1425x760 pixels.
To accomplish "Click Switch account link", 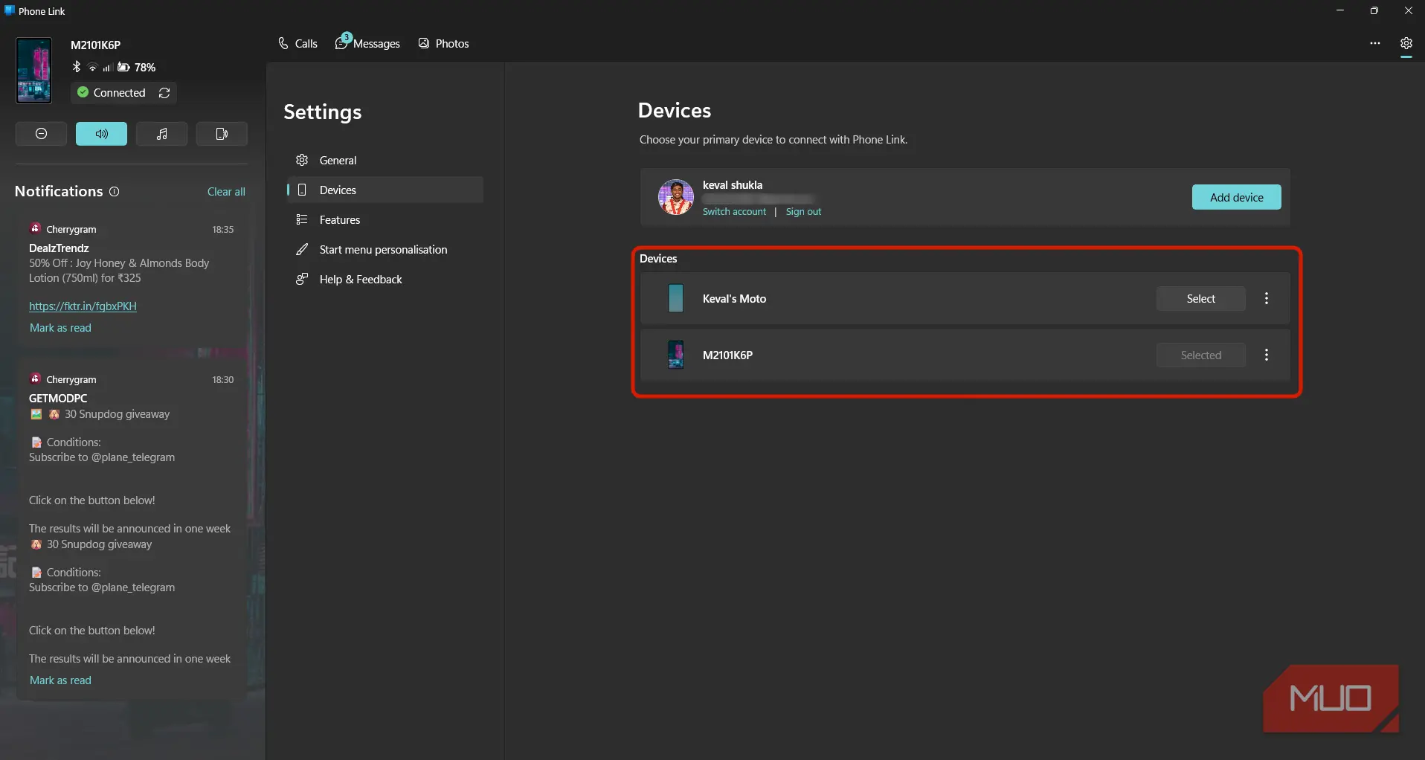I will click(x=734, y=212).
